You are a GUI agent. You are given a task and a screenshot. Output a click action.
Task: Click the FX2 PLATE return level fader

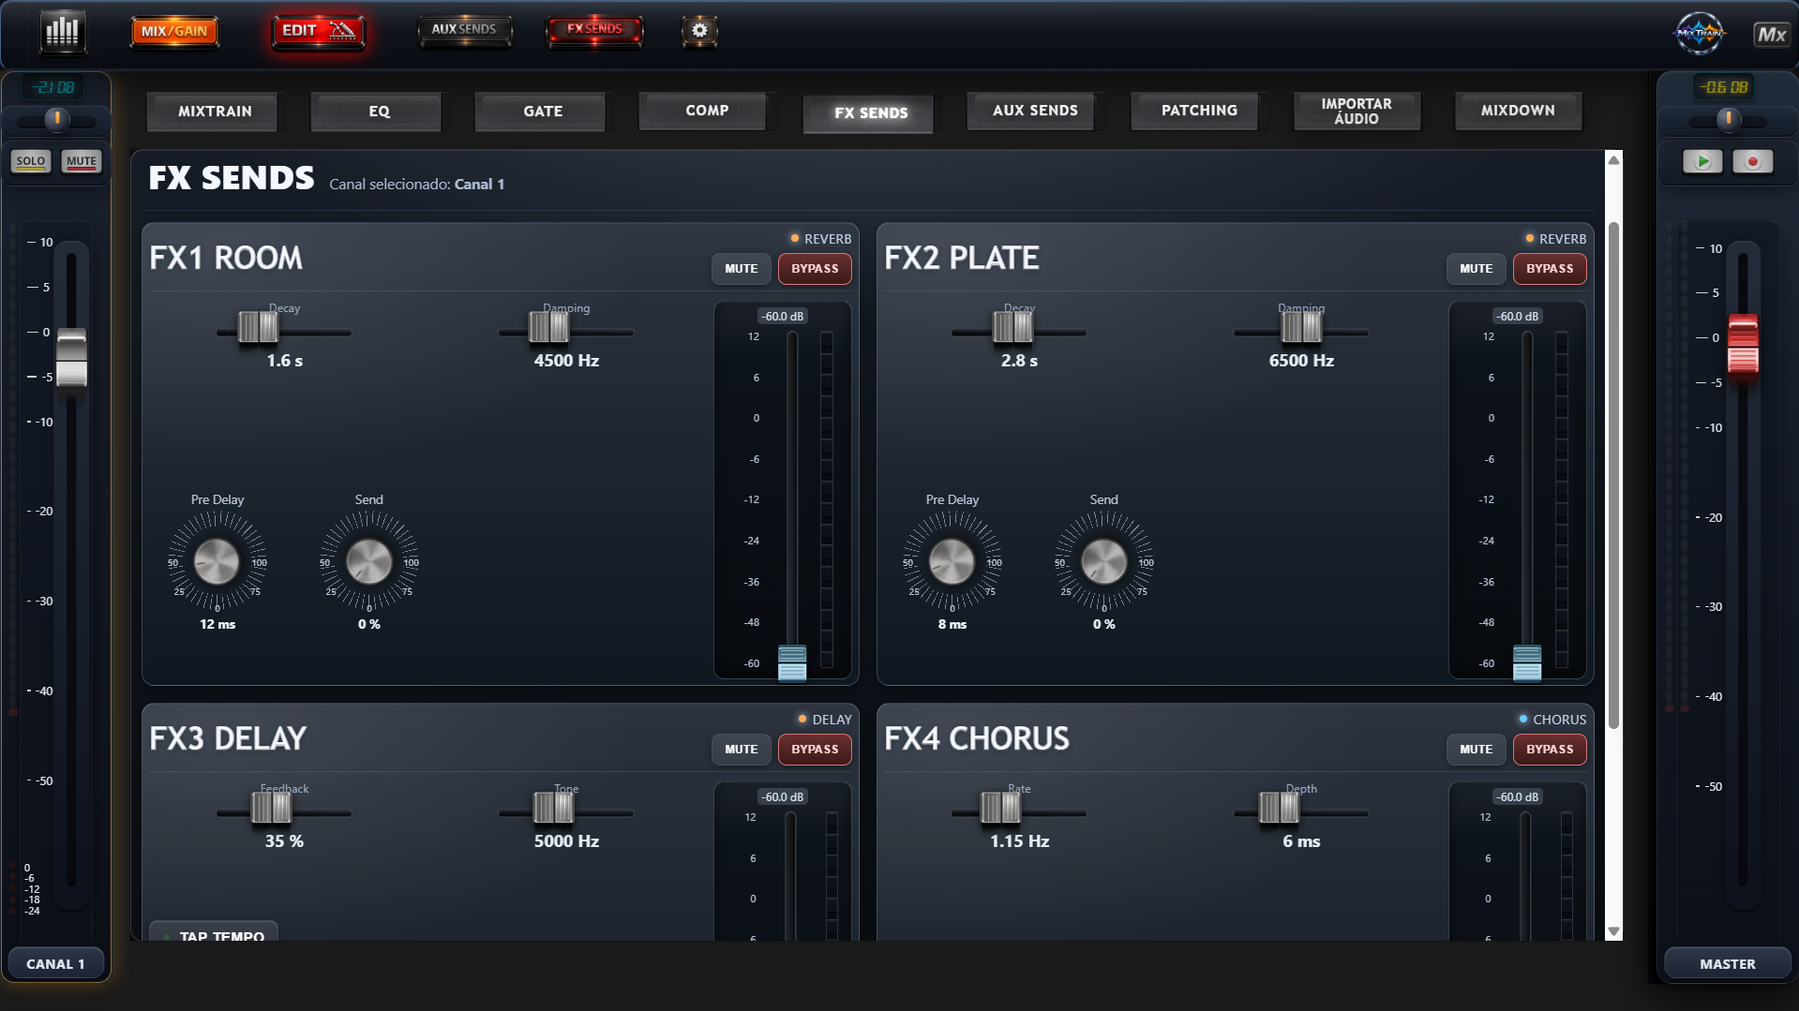[x=1527, y=663]
